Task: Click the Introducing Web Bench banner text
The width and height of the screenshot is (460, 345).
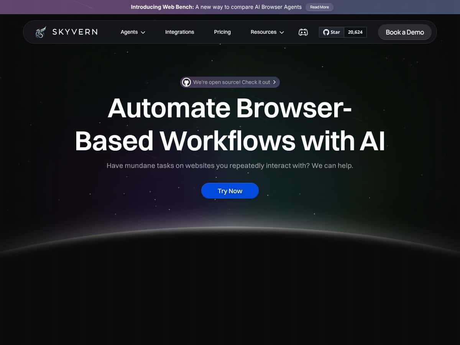Action: point(216,7)
